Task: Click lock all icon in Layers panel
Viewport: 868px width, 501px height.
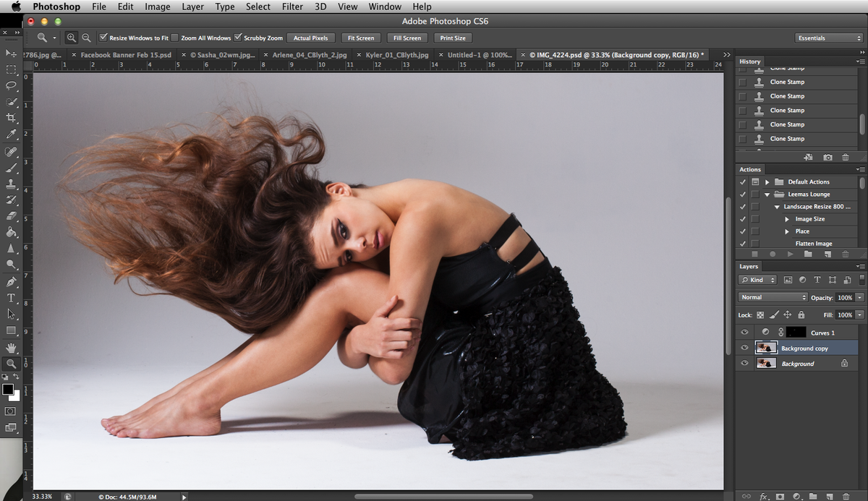Action: coord(801,315)
